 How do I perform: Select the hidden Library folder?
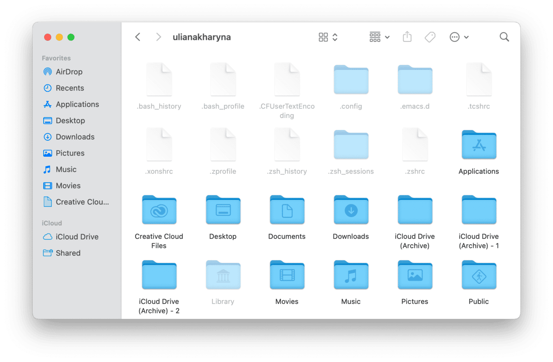click(223, 275)
